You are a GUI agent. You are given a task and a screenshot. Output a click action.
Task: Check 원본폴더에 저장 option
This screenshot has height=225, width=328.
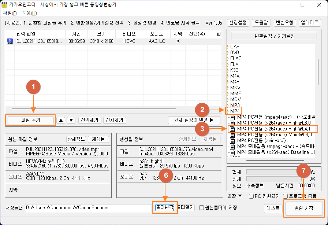pos(201,208)
